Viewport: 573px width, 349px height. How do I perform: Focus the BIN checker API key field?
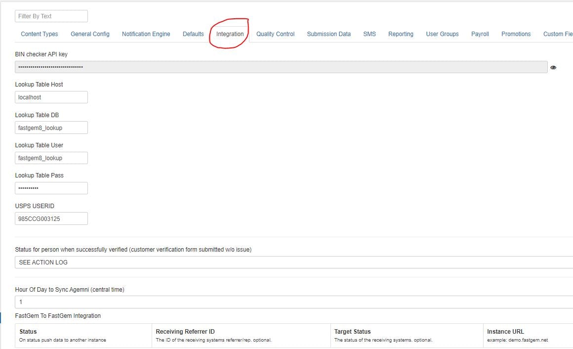coord(281,67)
